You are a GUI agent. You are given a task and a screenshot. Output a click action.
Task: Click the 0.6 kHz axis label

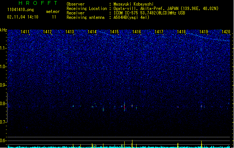point(3,141)
